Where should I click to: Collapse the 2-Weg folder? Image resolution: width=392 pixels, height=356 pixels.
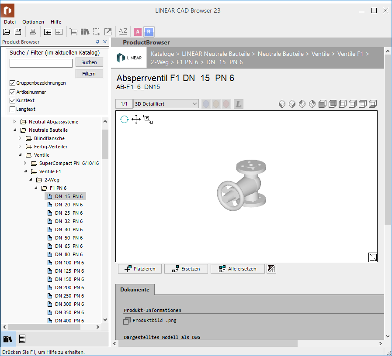[31, 179]
